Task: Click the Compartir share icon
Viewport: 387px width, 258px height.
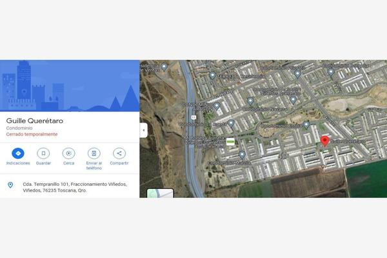Action: (x=119, y=154)
